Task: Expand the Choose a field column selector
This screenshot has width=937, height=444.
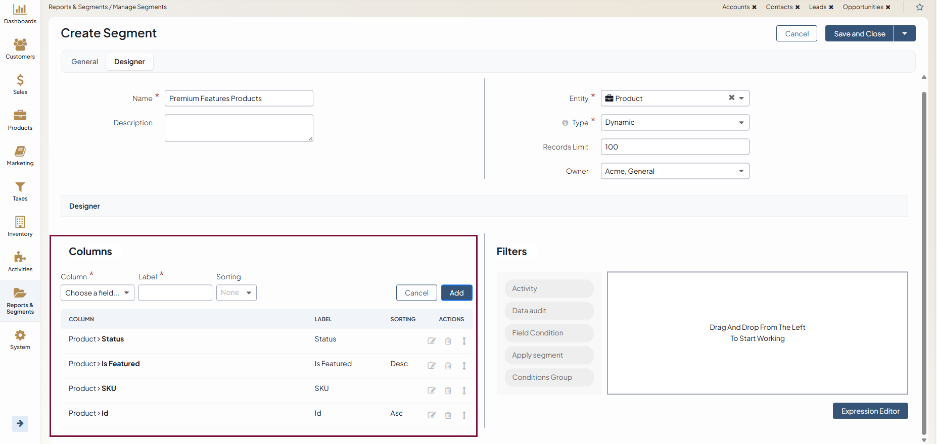Action: pos(98,293)
